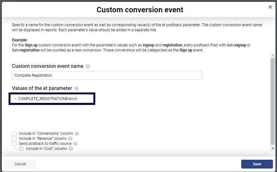Viewport: 277px width, 172px height.
Task: Show help for Send postback to traffic source
Action: (75, 144)
